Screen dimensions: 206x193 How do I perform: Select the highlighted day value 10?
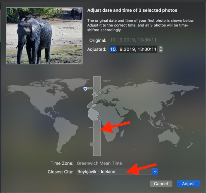click(x=113, y=49)
